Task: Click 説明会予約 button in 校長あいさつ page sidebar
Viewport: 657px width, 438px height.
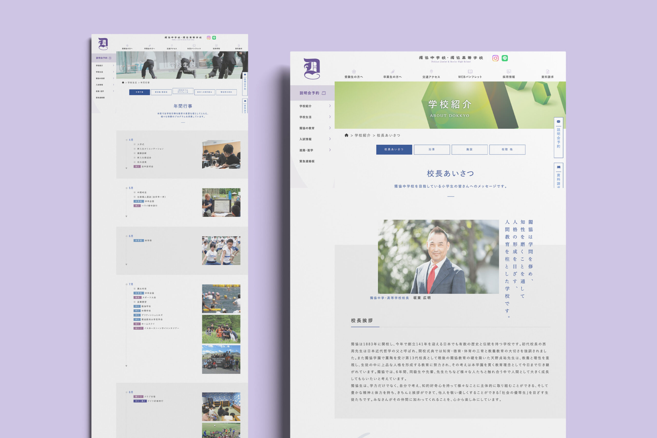Action: tap(312, 93)
